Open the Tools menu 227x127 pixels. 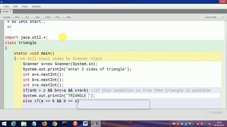(x=24, y=6)
